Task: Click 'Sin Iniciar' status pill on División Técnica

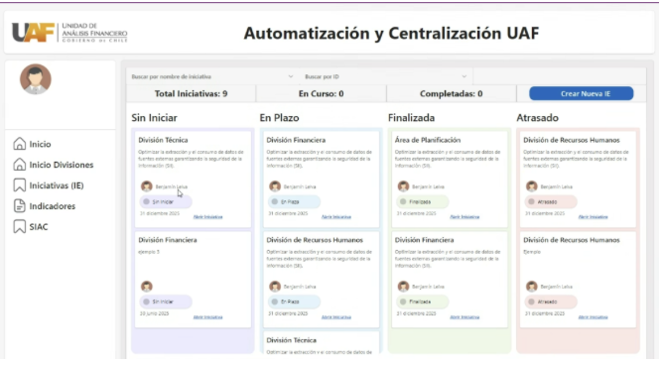Action: pyautogui.click(x=166, y=201)
